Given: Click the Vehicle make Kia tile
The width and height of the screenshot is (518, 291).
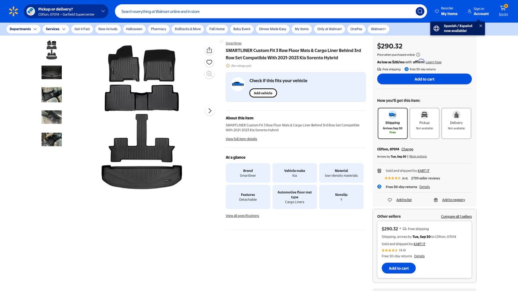Looking at the screenshot, I should click(294, 173).
